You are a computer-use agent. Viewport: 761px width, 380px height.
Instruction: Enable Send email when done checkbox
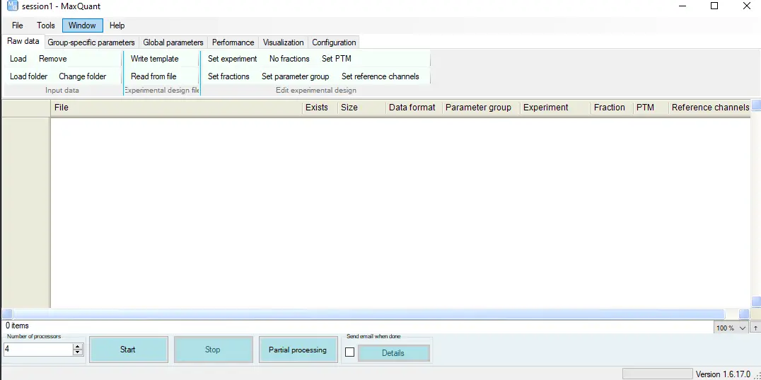349,352
